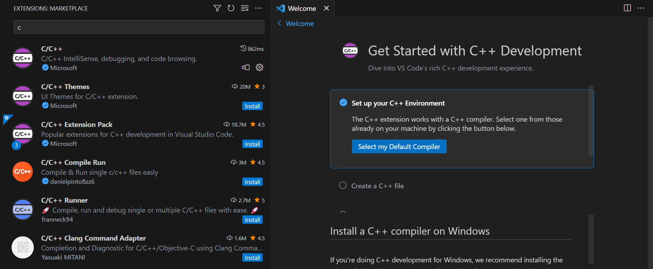Click the franneck94 publisher name
The width and height of the screenshot is (653, 269).
pos(57,219)
